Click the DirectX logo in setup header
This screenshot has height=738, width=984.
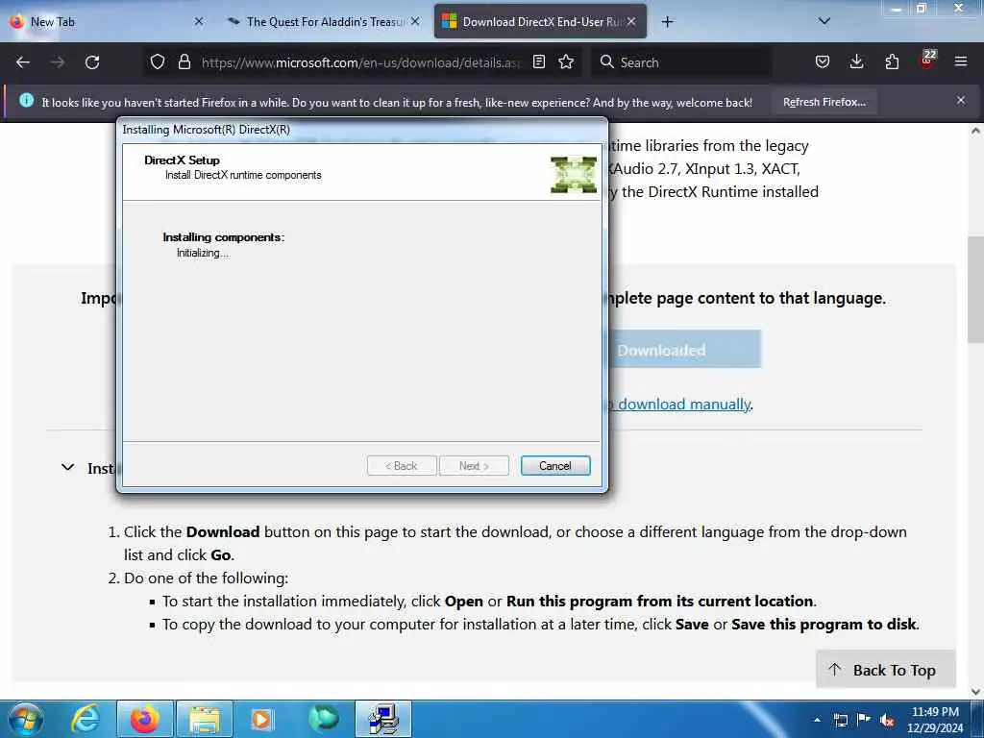click(x=574, y=175)
